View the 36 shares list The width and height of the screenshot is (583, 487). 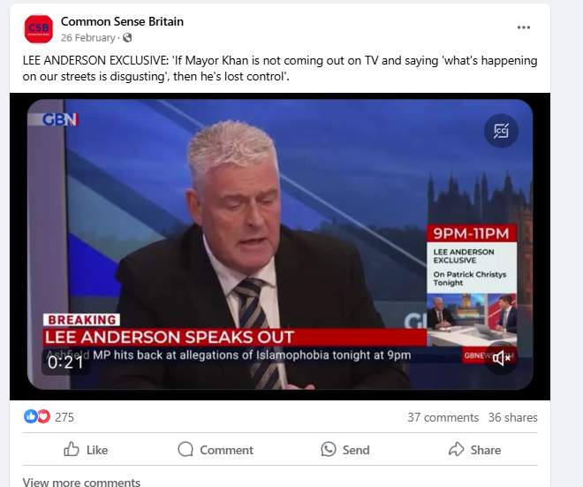[x=512, y=417]
